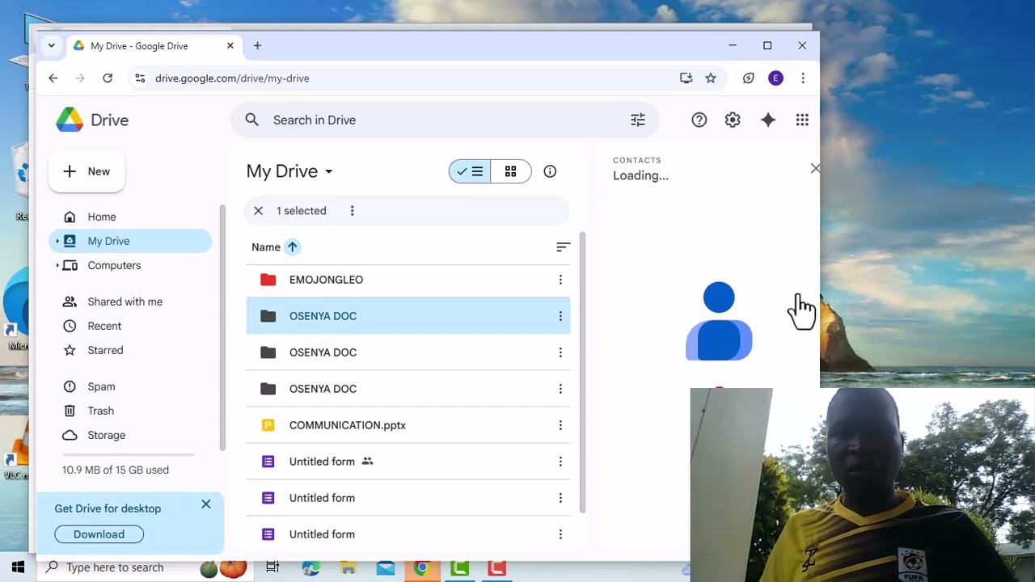Open the Gemini sparkle assistant
This screenshot has height=582, width=1035.
768,120
